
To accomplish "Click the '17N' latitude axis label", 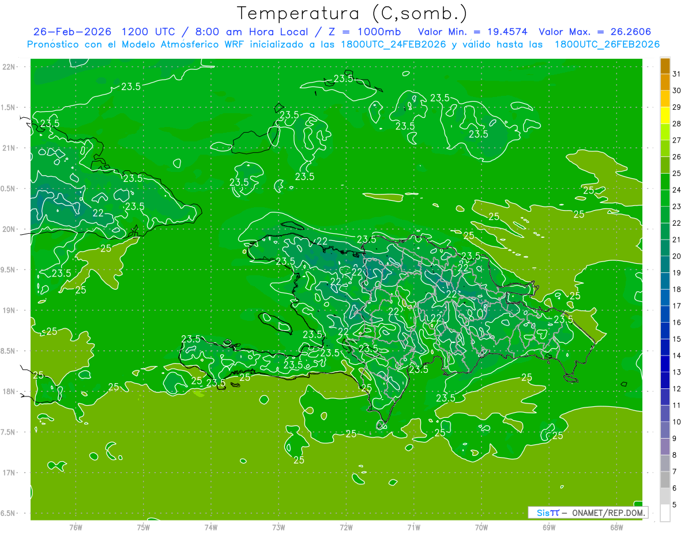I will tap(9, 473).
